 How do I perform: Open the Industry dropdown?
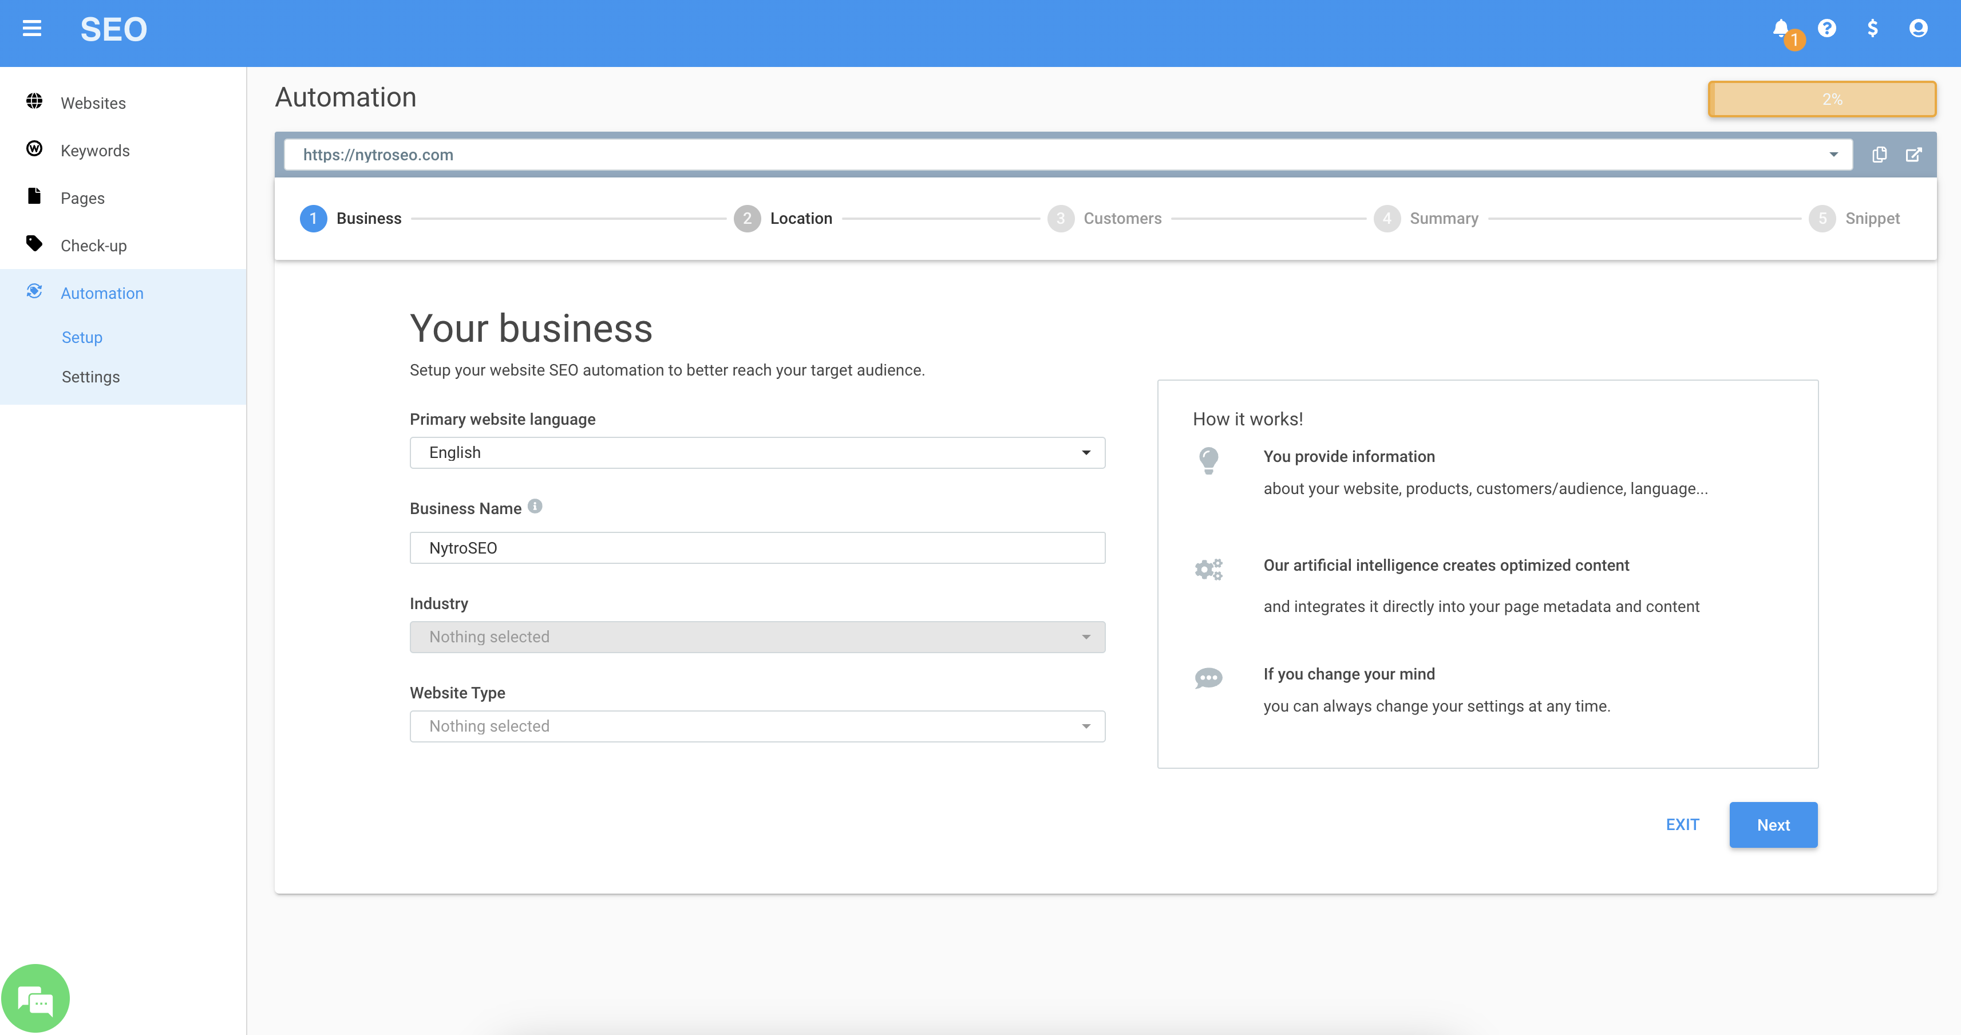(757, 637)
